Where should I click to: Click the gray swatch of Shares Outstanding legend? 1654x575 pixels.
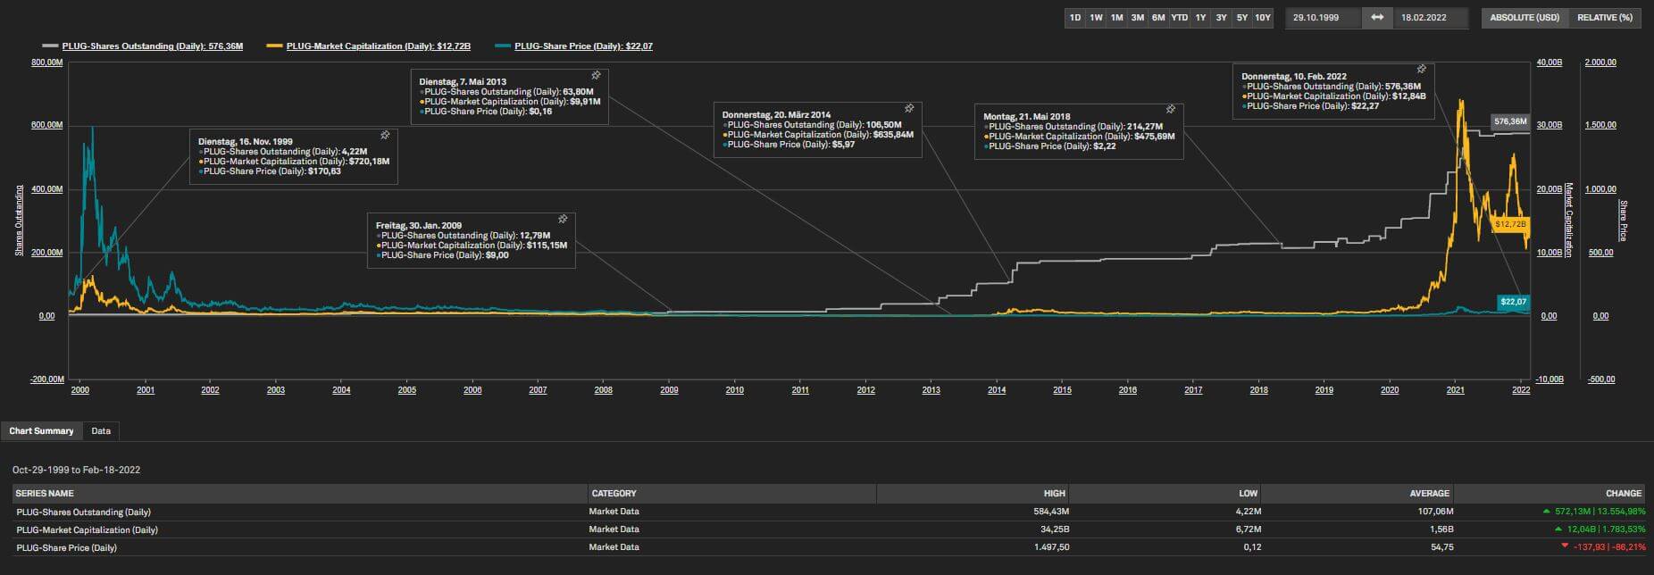click(x=50, y=46)
